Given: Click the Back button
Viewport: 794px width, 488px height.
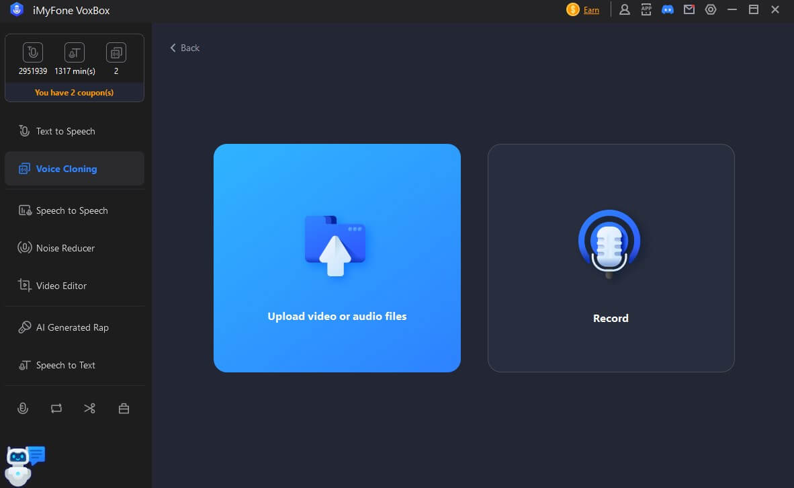Looking at the screenshot, I should 184,48.
